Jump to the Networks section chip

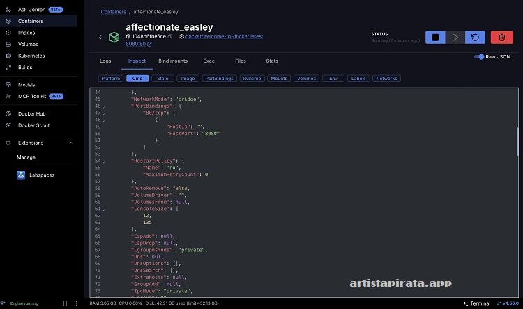pyautogui.click(x=386, y=79)
